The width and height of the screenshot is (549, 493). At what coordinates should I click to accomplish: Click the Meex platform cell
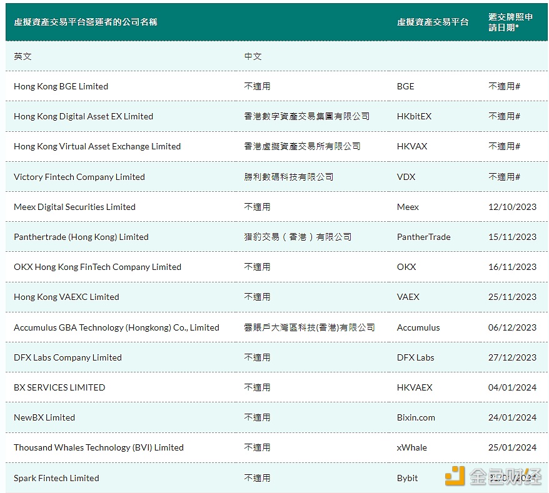(x=408, y=207)
